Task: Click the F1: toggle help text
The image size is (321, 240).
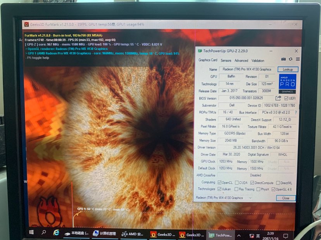Action: [37, 58]
